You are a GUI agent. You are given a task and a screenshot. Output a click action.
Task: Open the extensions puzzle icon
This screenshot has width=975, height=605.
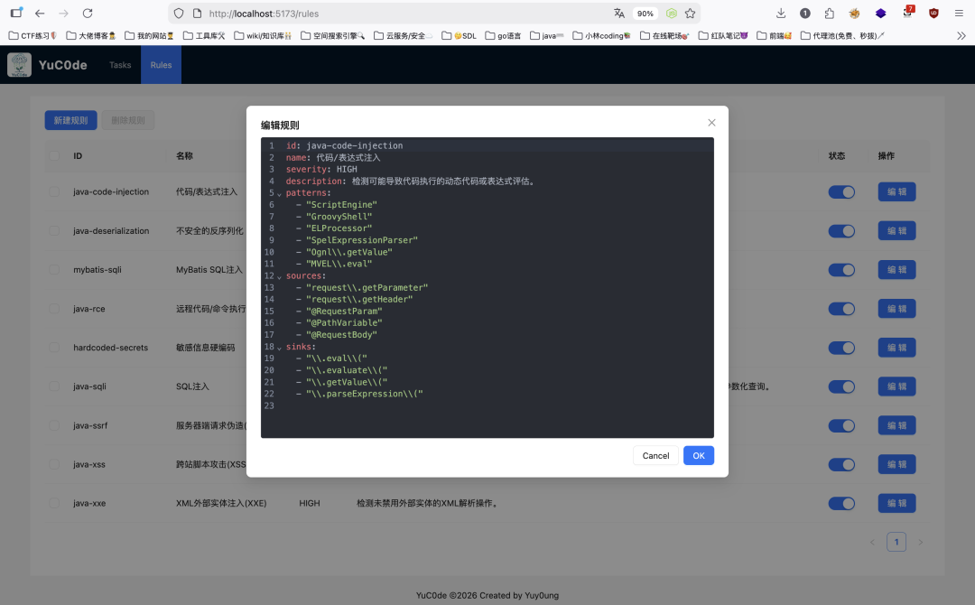pyautogui.click(x=830, y=14)
